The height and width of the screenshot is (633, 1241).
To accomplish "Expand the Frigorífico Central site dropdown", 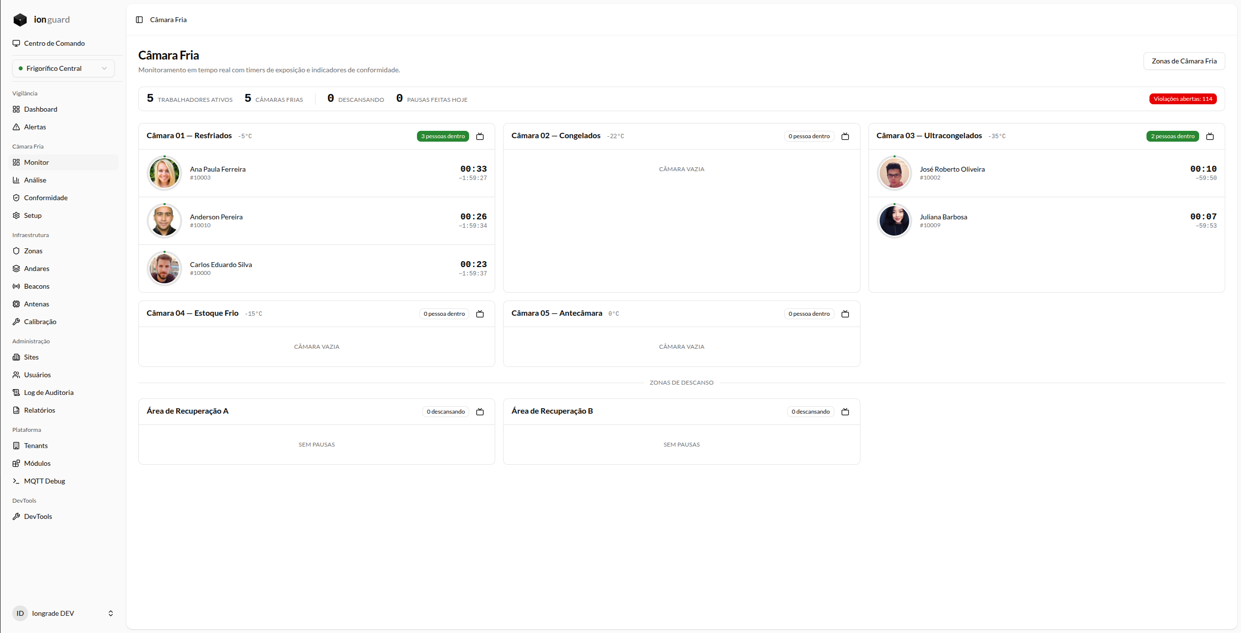I will pyautogui.click(x=64, y=68).
